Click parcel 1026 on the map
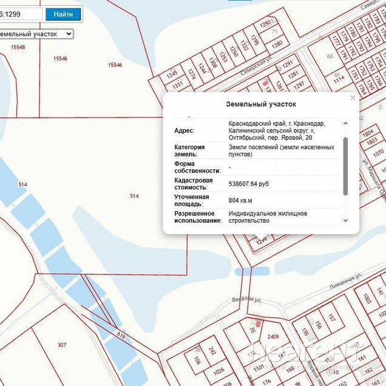Screen dimensions: 386x386 pos(218,370)
